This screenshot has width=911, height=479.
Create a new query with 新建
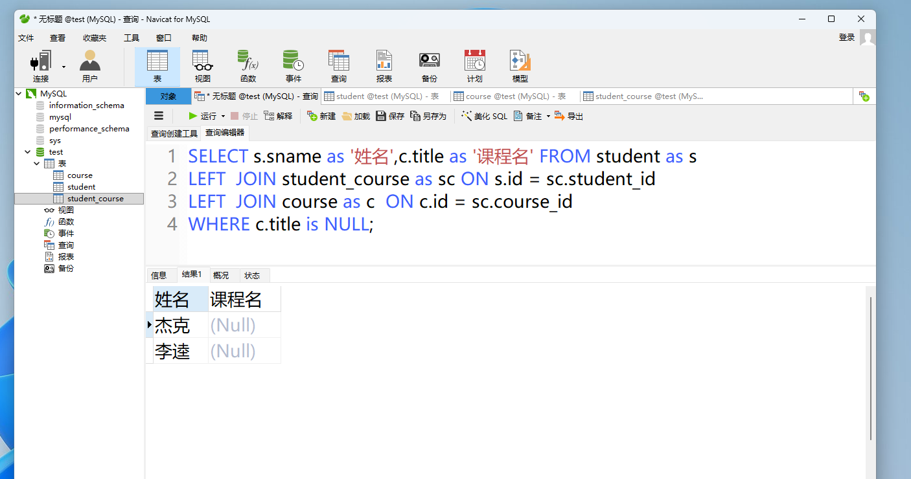[x=321, y=117]
